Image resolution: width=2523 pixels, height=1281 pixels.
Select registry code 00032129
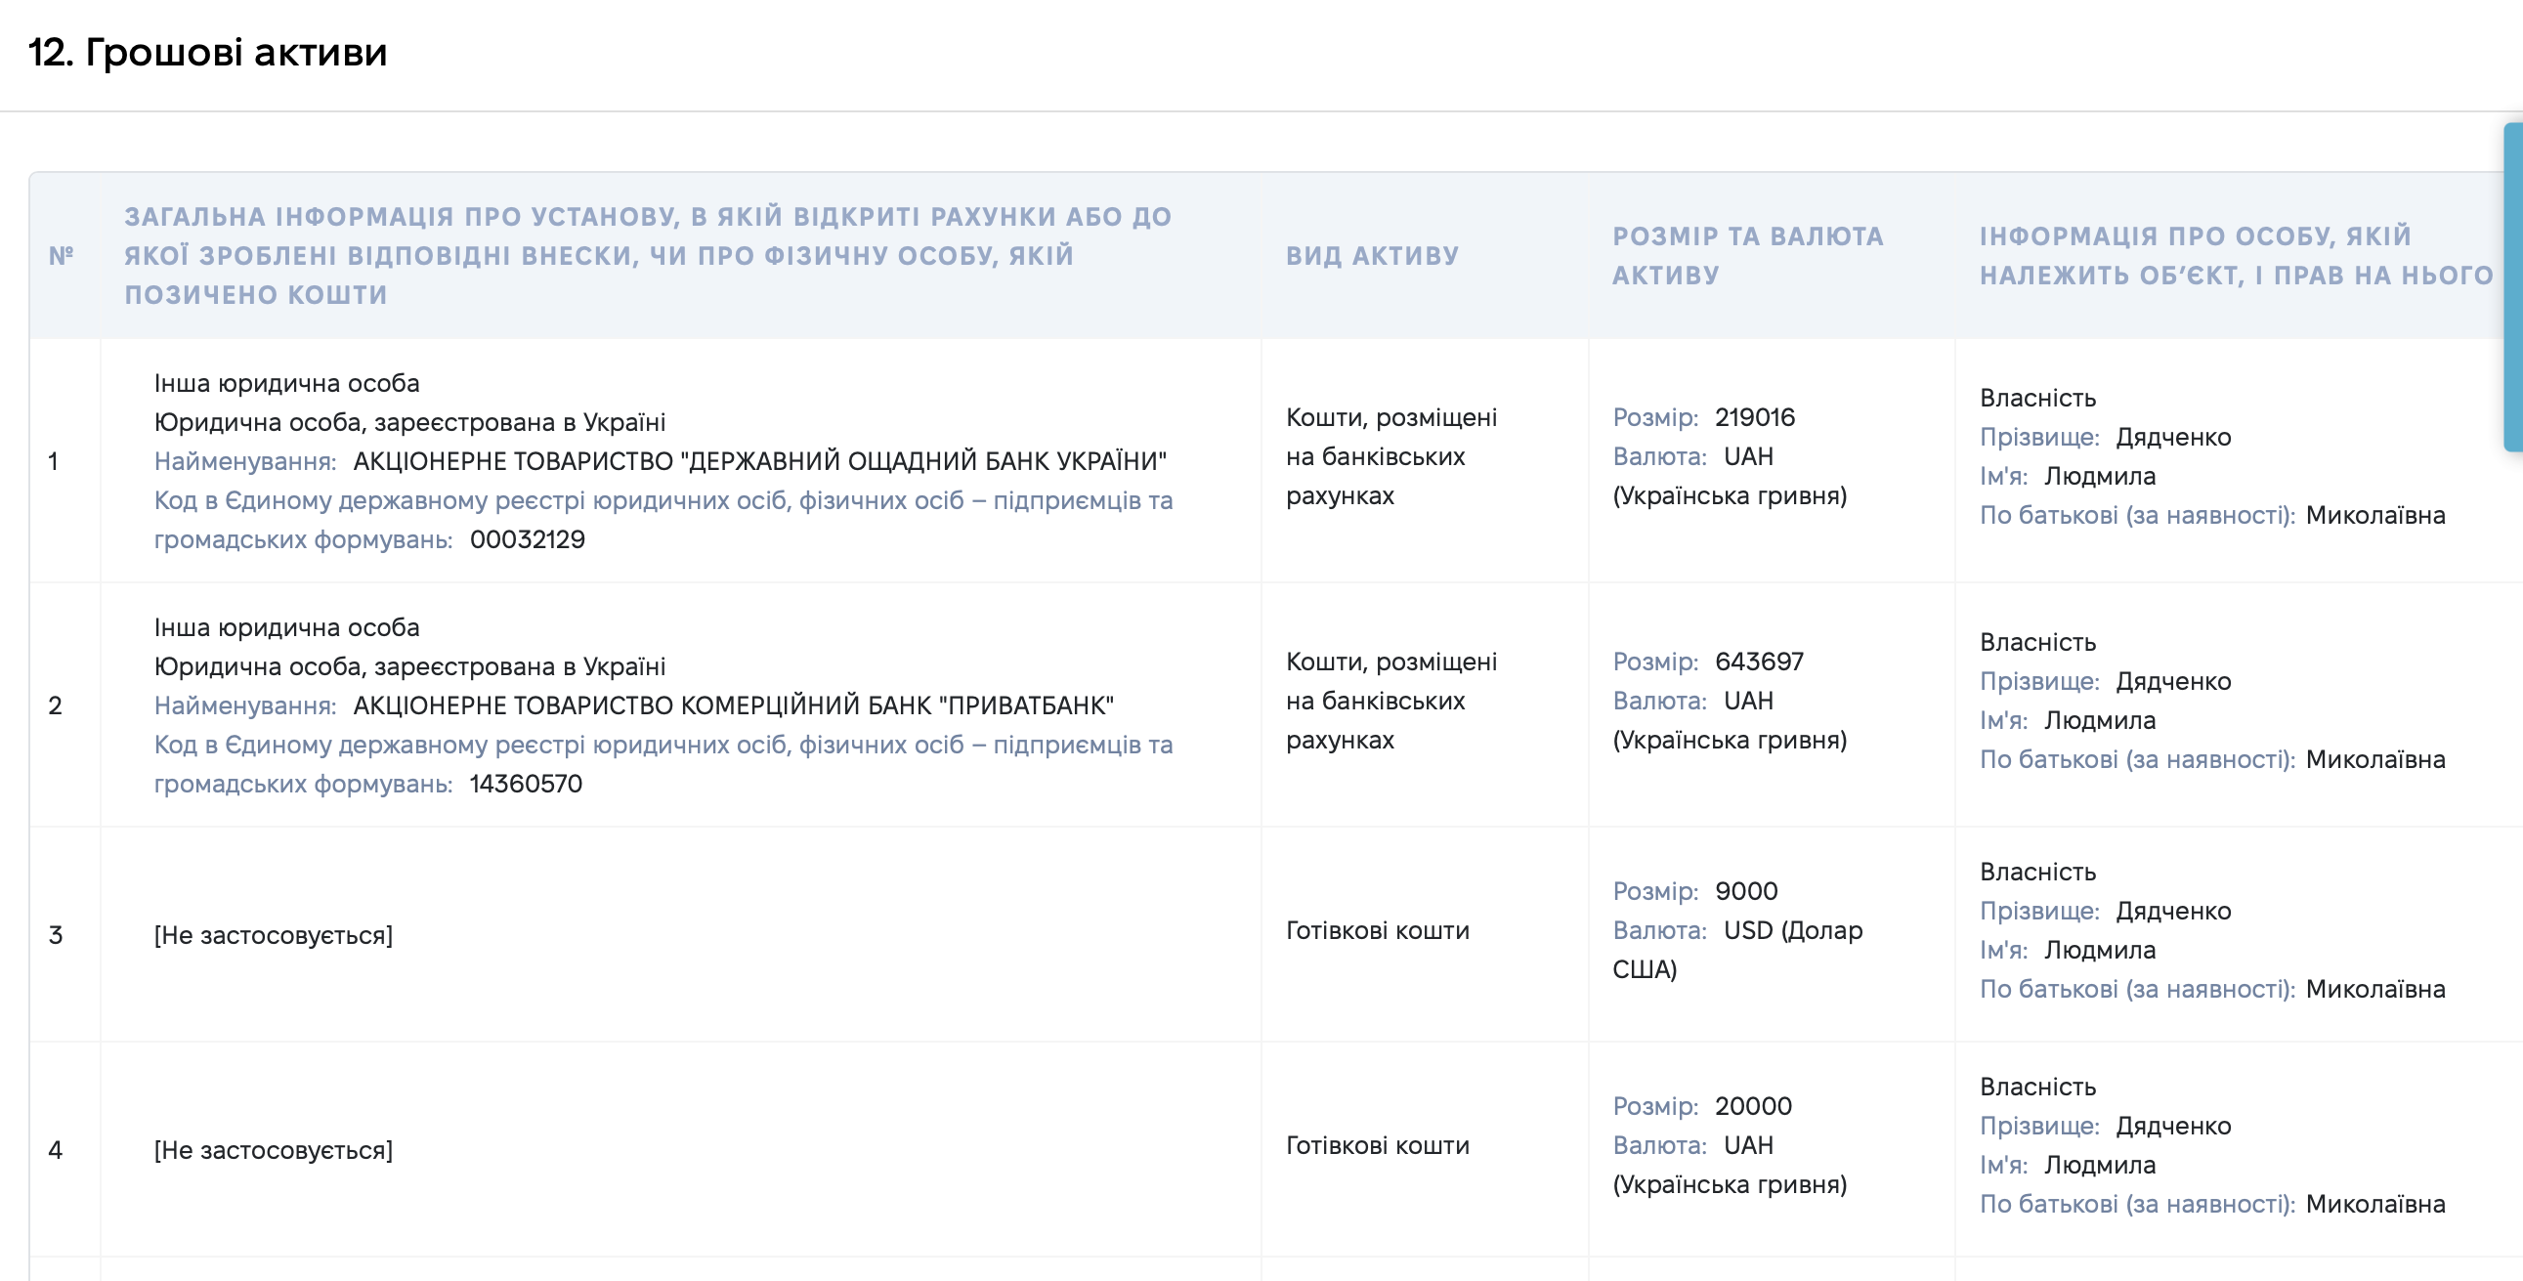(527, 539)
